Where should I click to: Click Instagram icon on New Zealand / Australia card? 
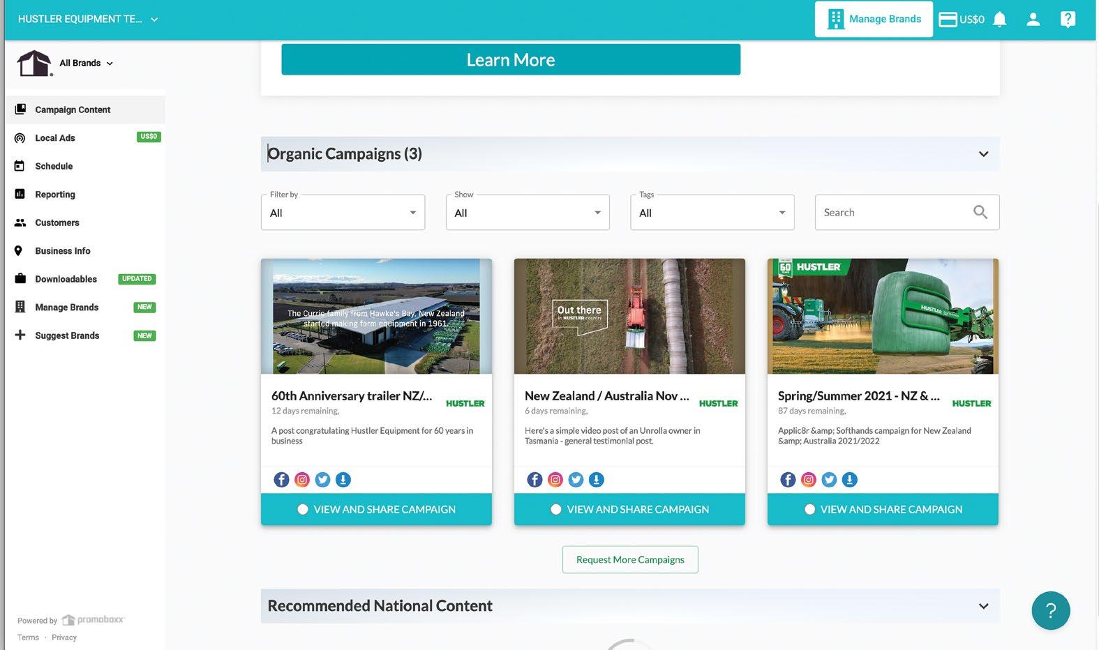coord(555,480)
